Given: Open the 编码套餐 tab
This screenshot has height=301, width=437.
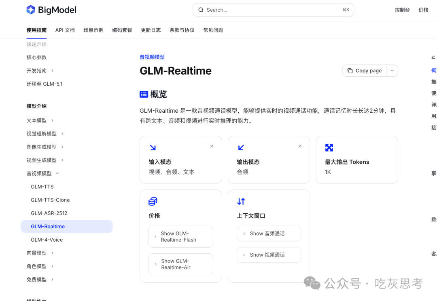Looking at the screenshot, I should pyautogui.click(x=122, y=30).
